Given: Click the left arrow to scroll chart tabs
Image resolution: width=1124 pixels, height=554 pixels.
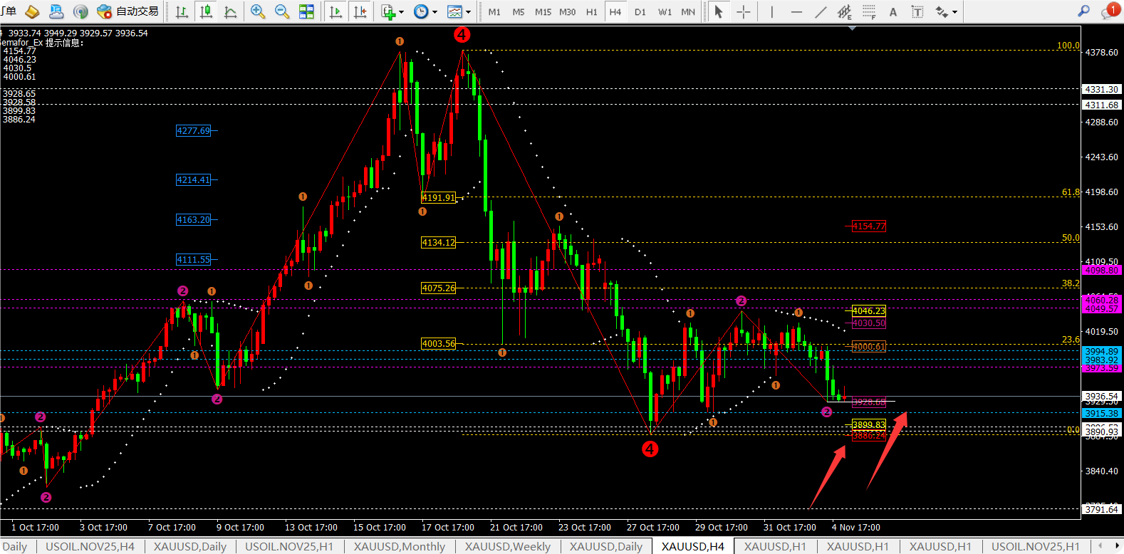Looking at the screenshot, I should click(x=1100, y=546).
